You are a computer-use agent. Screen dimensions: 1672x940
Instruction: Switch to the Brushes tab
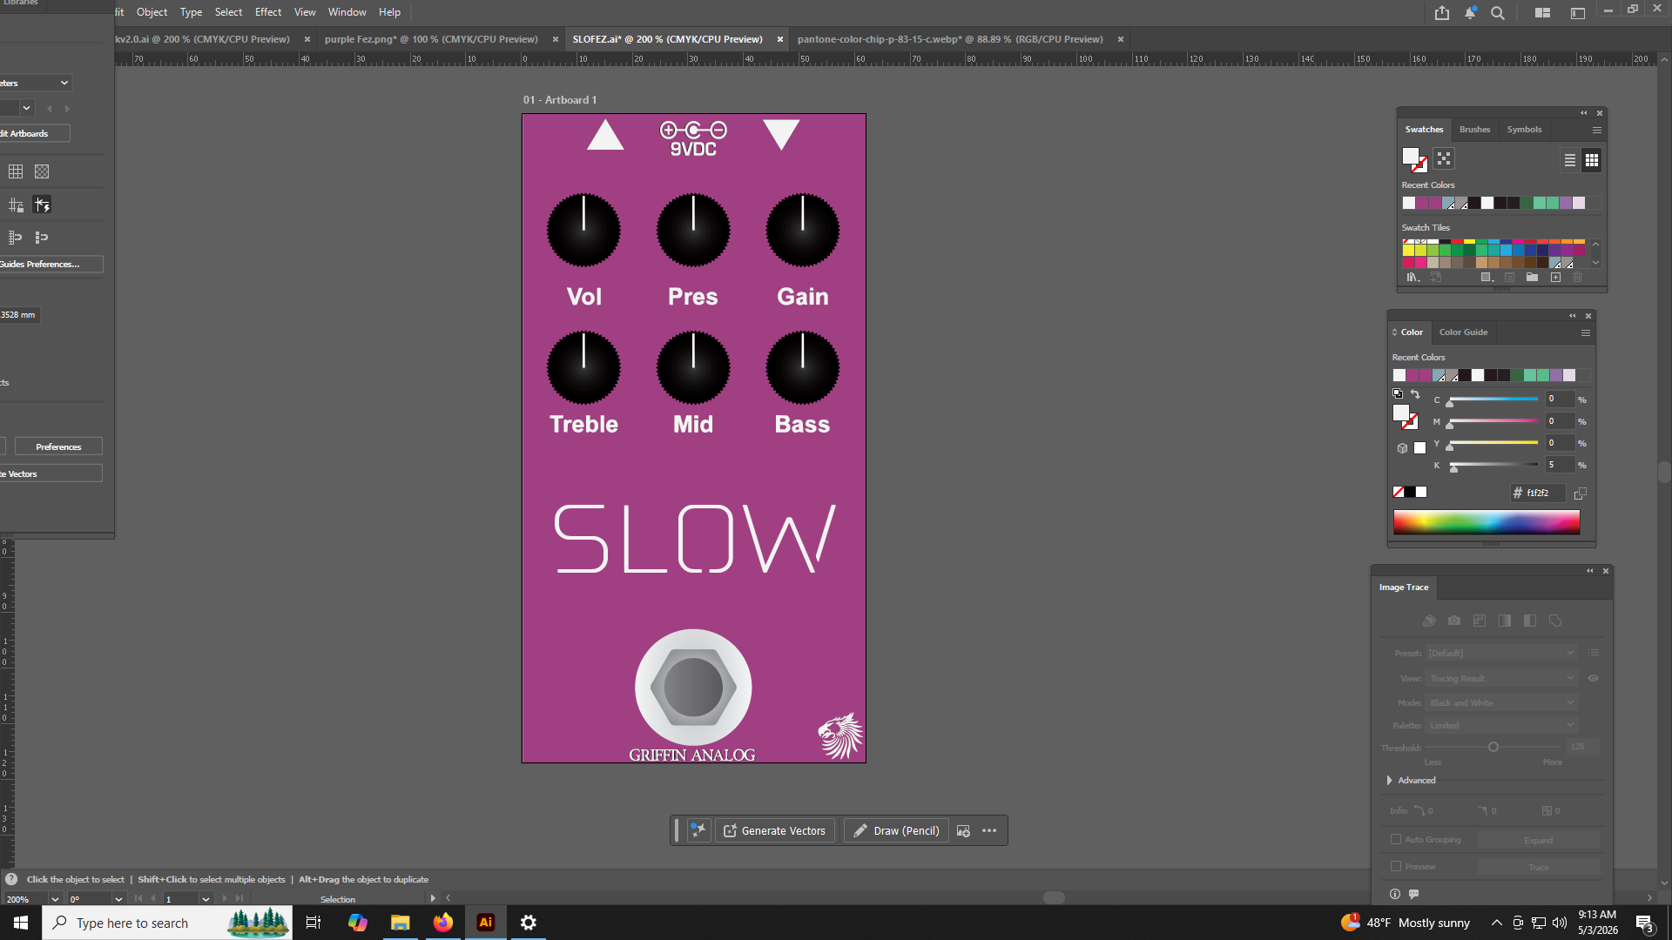point(1474,130)
